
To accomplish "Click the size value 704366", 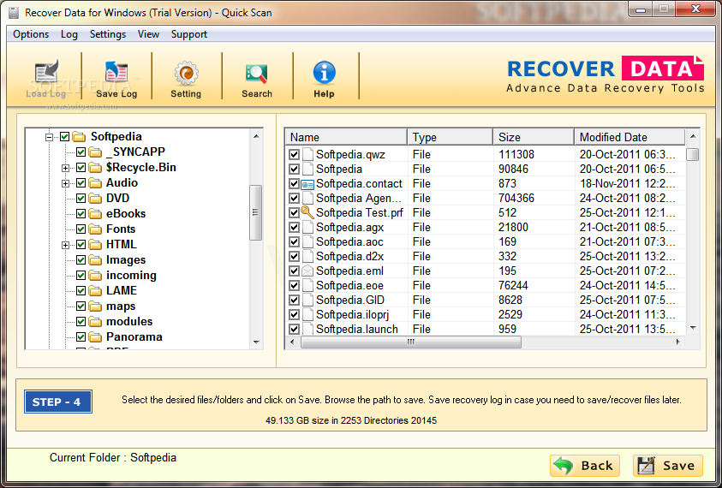I will tap(516, 199).
